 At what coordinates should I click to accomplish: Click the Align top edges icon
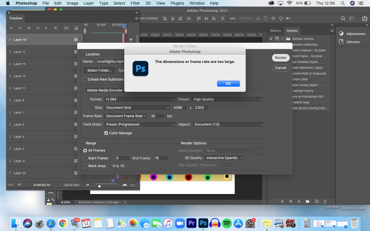click(x=199, y=18)
